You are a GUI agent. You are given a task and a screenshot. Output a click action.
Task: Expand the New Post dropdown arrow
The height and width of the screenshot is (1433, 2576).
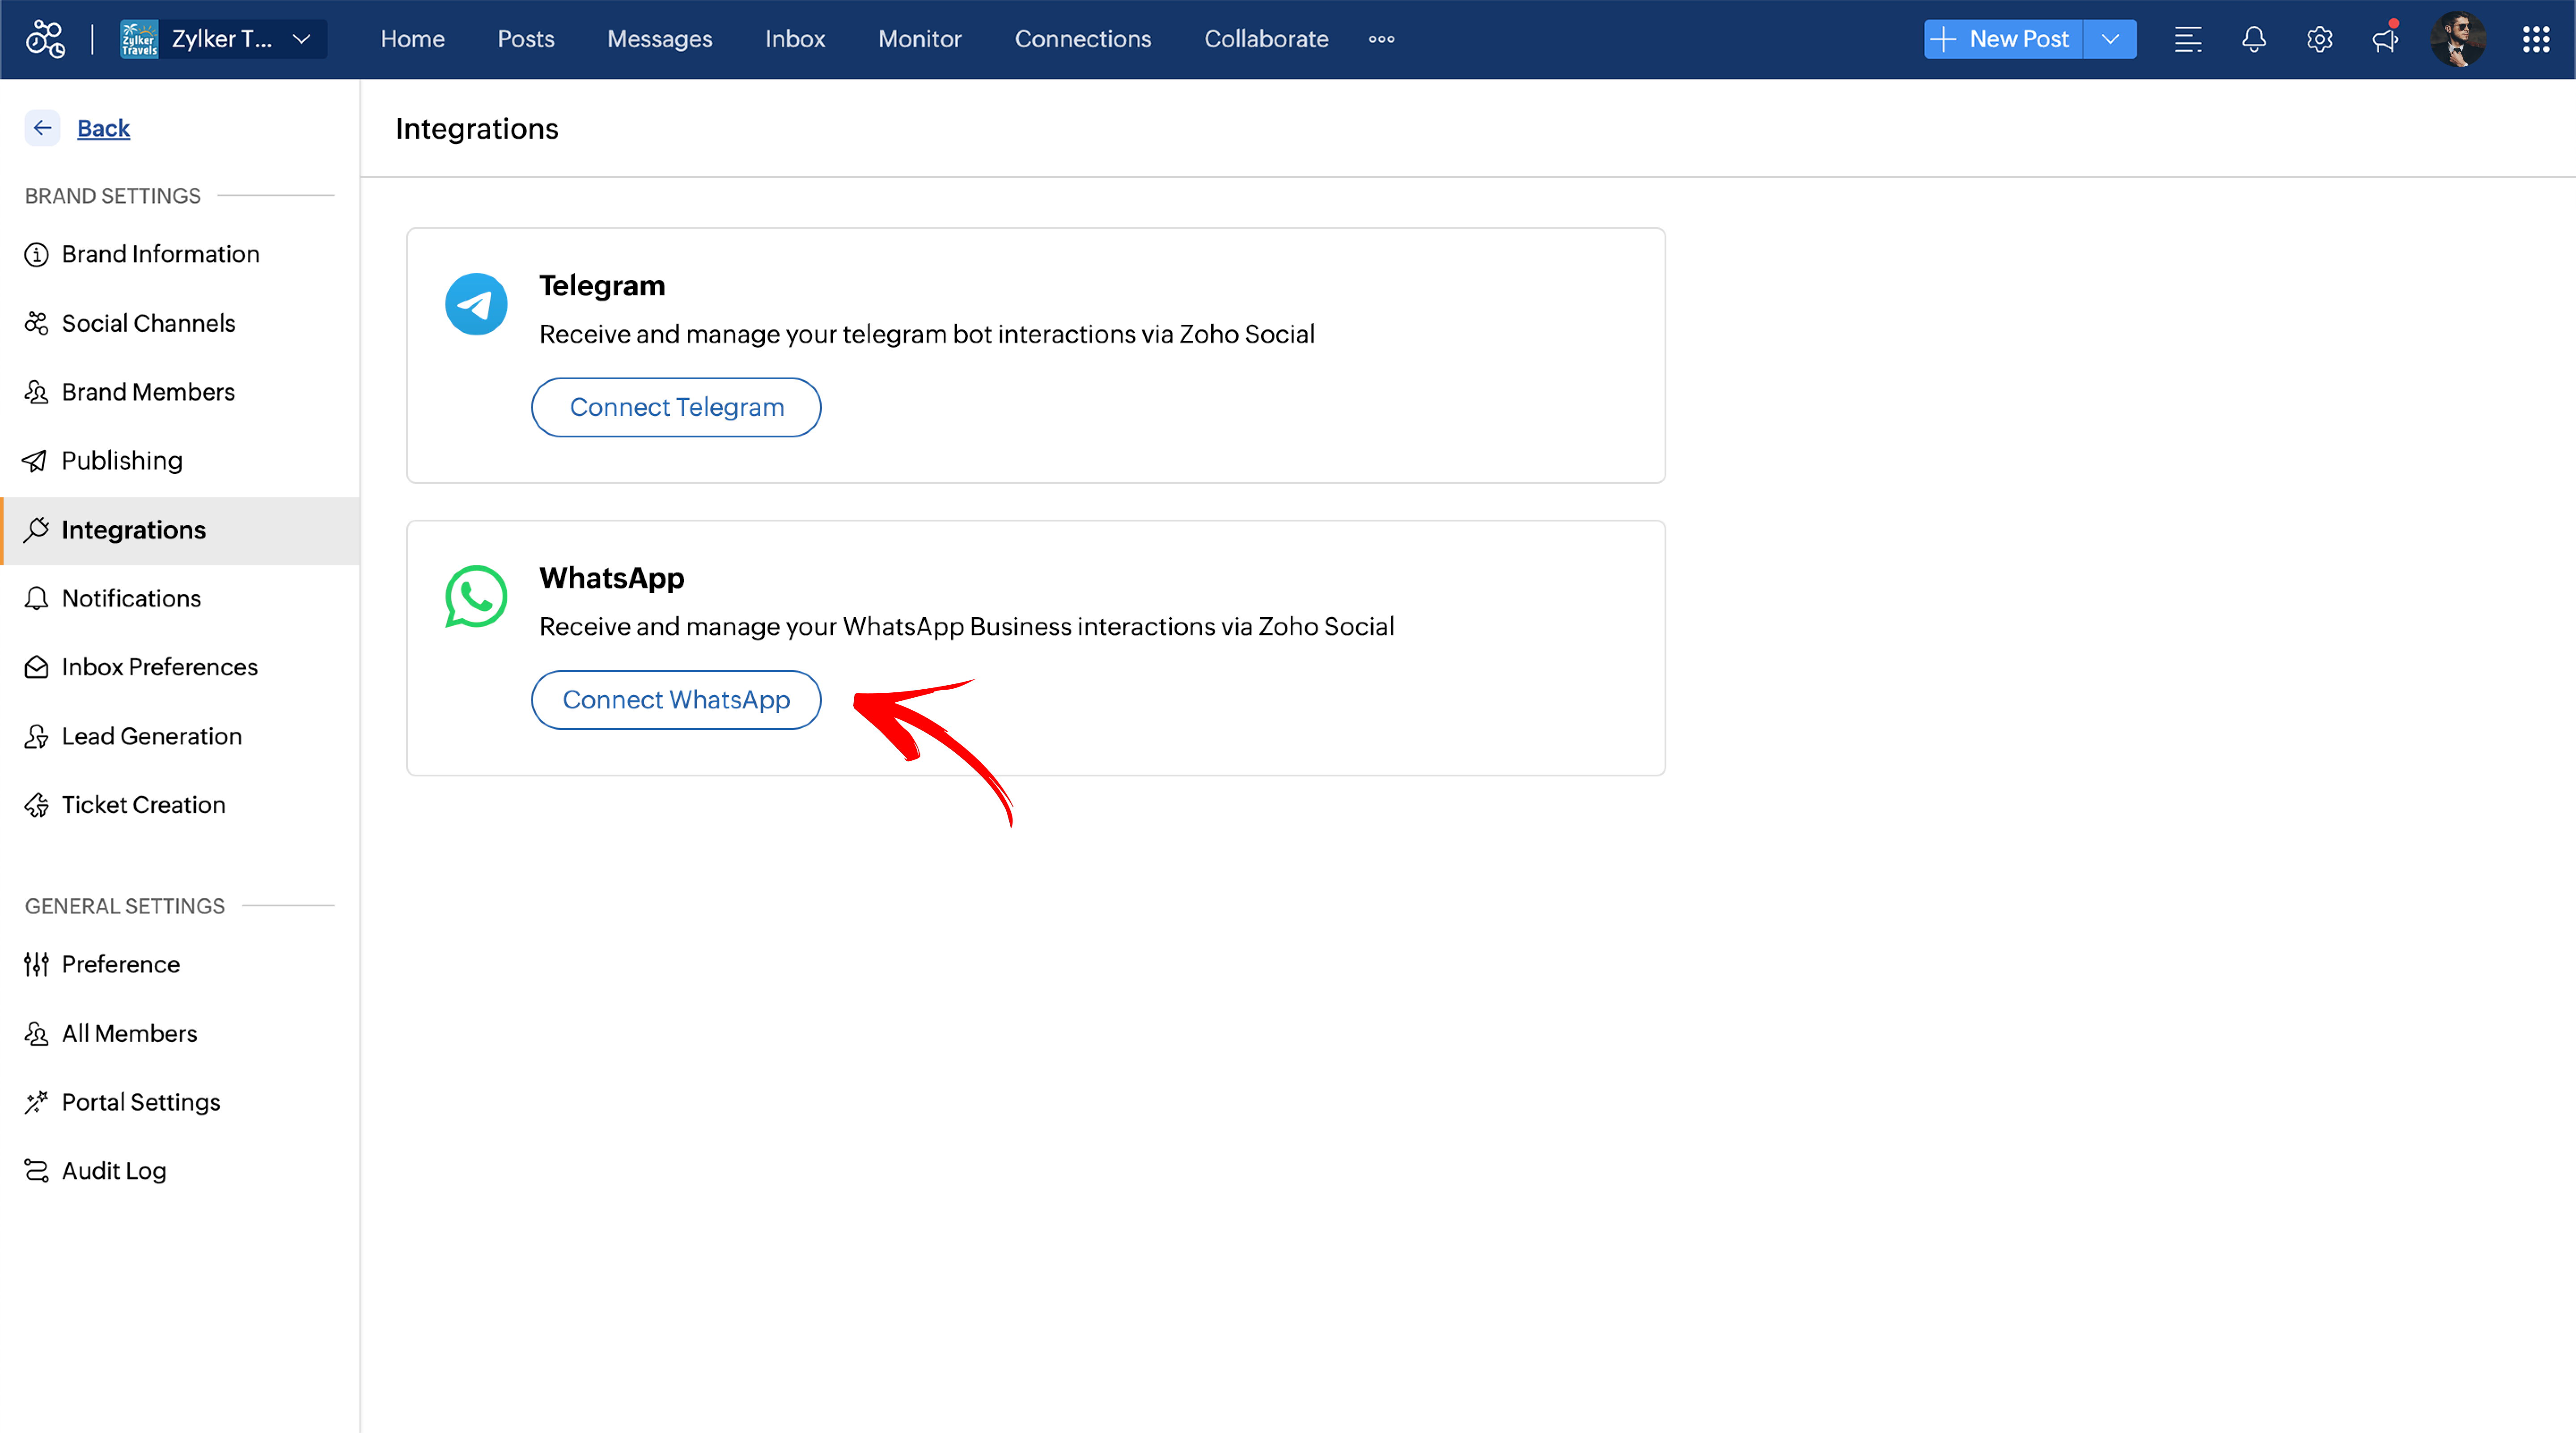(x=2110, y=39)
